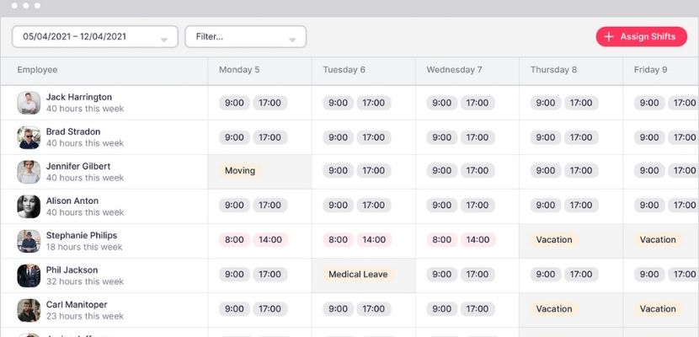Click the Assign Shifts button

coord(642,36)
